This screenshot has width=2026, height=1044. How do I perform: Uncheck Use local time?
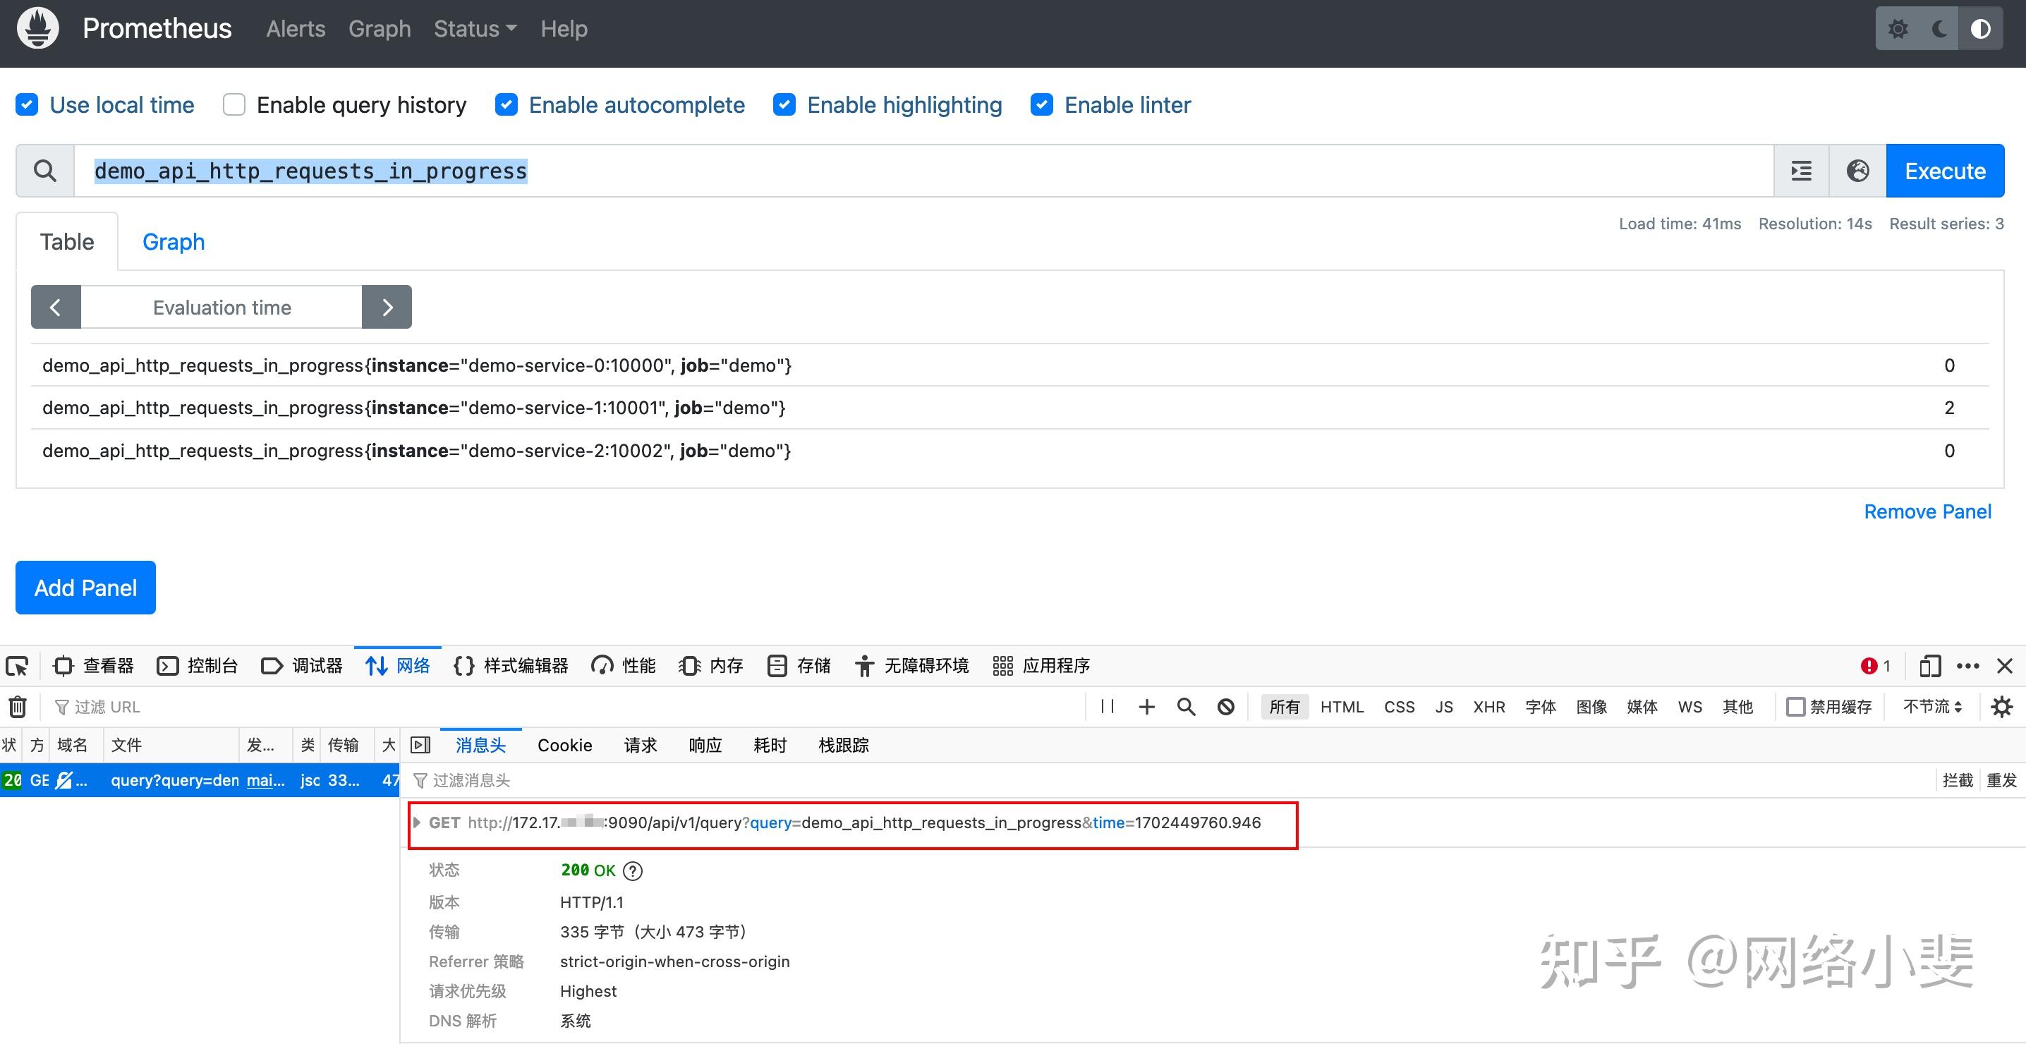pyautogui.click(x=28, y=104)
